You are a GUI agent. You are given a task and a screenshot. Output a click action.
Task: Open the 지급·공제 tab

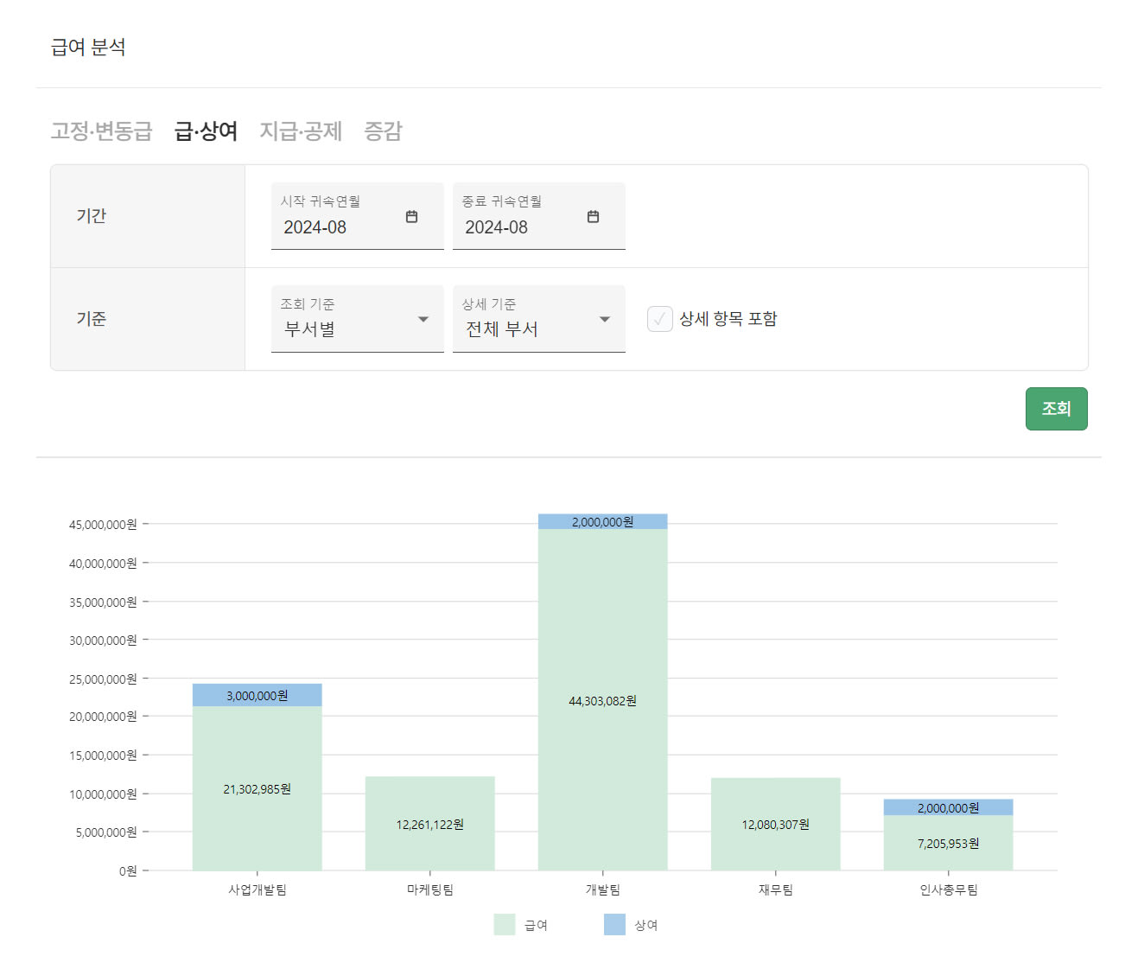coord(302,131)
